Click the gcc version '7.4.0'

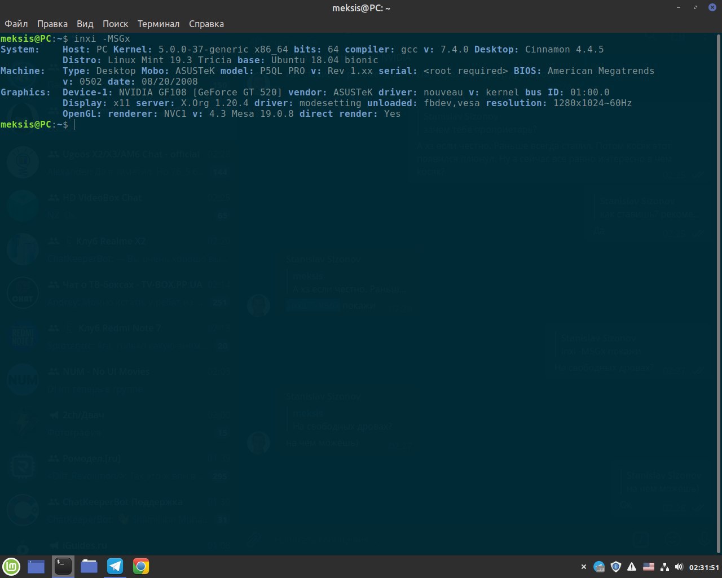(455, 49)
